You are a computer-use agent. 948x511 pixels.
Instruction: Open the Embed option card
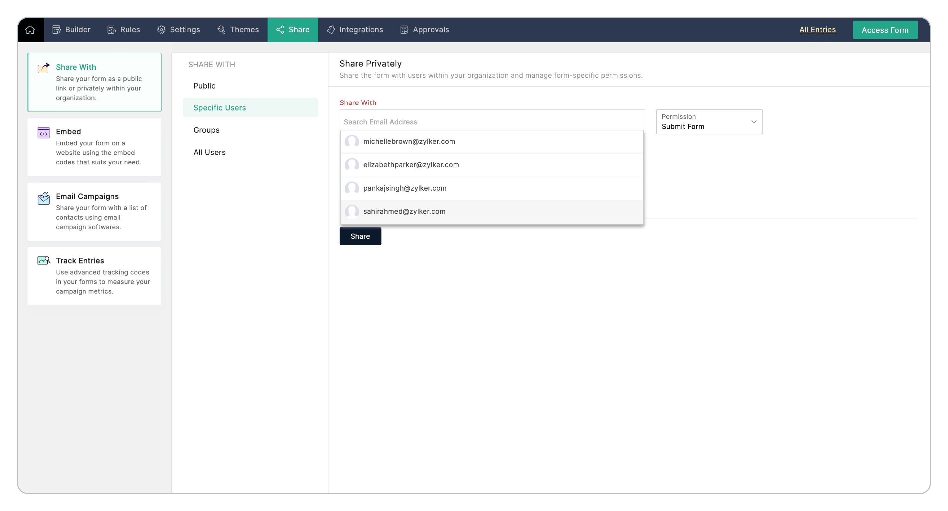pyautogui.click(x=94, y=146)
